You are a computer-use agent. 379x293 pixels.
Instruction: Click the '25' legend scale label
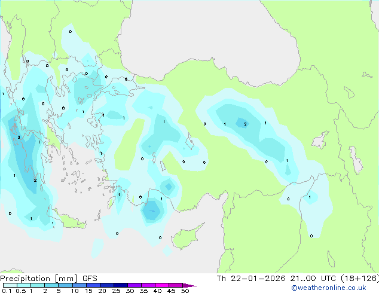[116, 291]
